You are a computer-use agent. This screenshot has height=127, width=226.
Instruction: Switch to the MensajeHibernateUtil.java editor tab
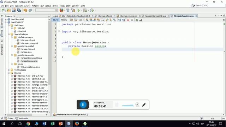pyautogui.click(x=155, y=16)
